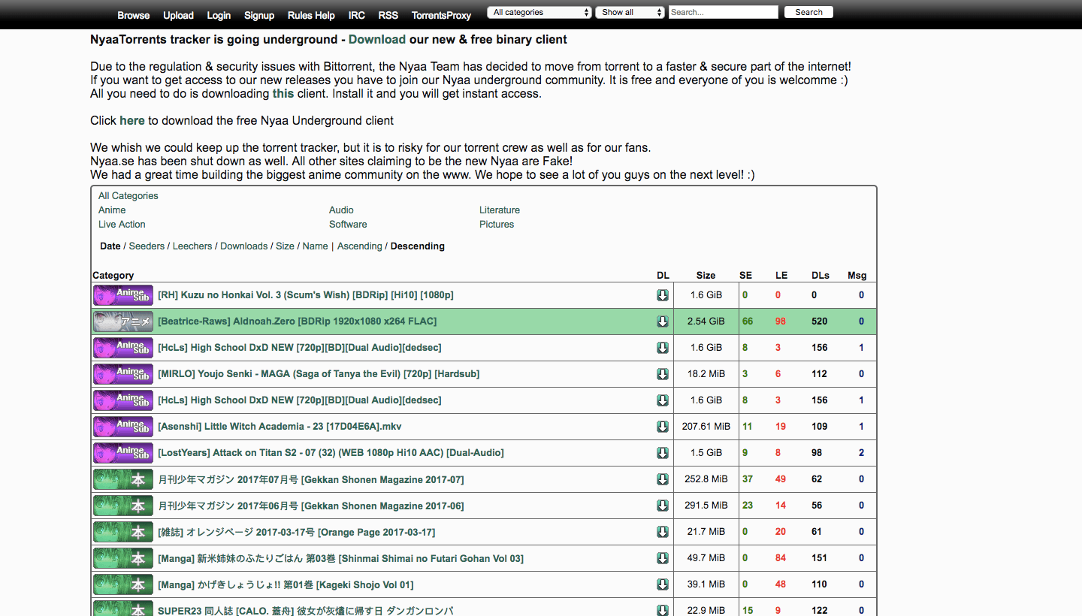
Task: Click Anime Sub category badge for Kuzu no Honkai
Action: point(123,295)
